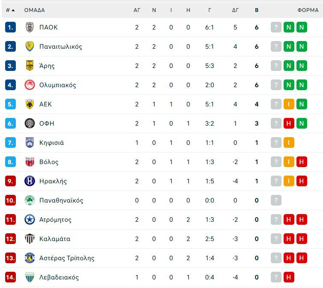Click ΑΕΚ's orange draw form badge
This screenshot has height=288, width=323.
click(289, 104)
